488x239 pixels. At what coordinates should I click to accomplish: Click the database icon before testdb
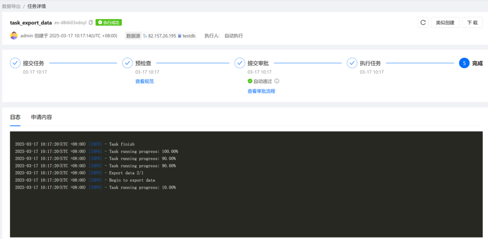point(179,36)
